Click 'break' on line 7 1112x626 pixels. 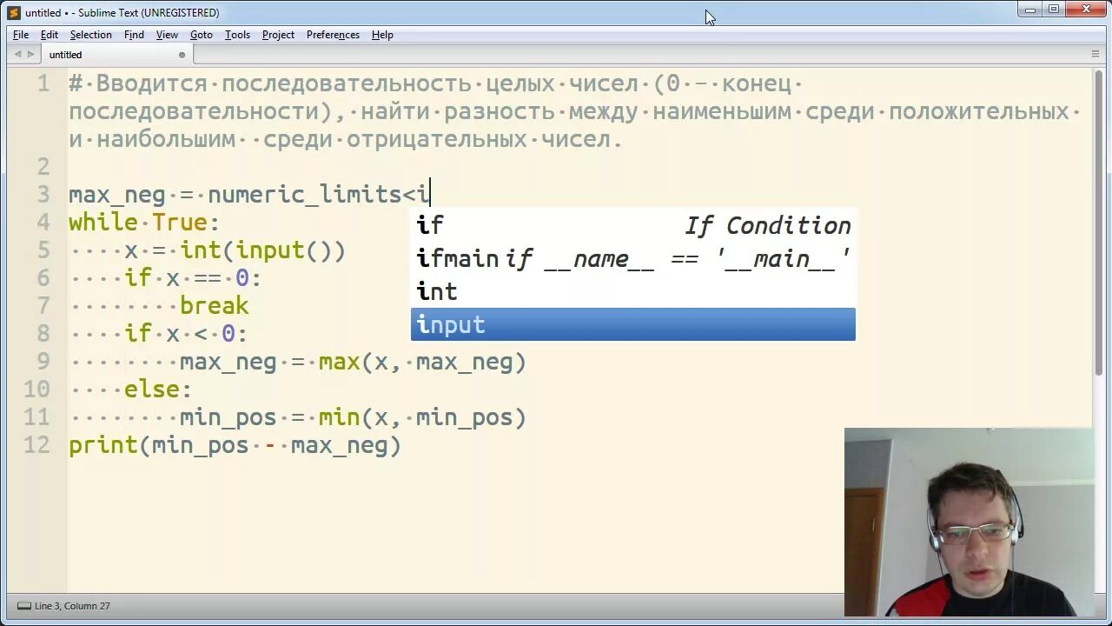pos(215,306)
